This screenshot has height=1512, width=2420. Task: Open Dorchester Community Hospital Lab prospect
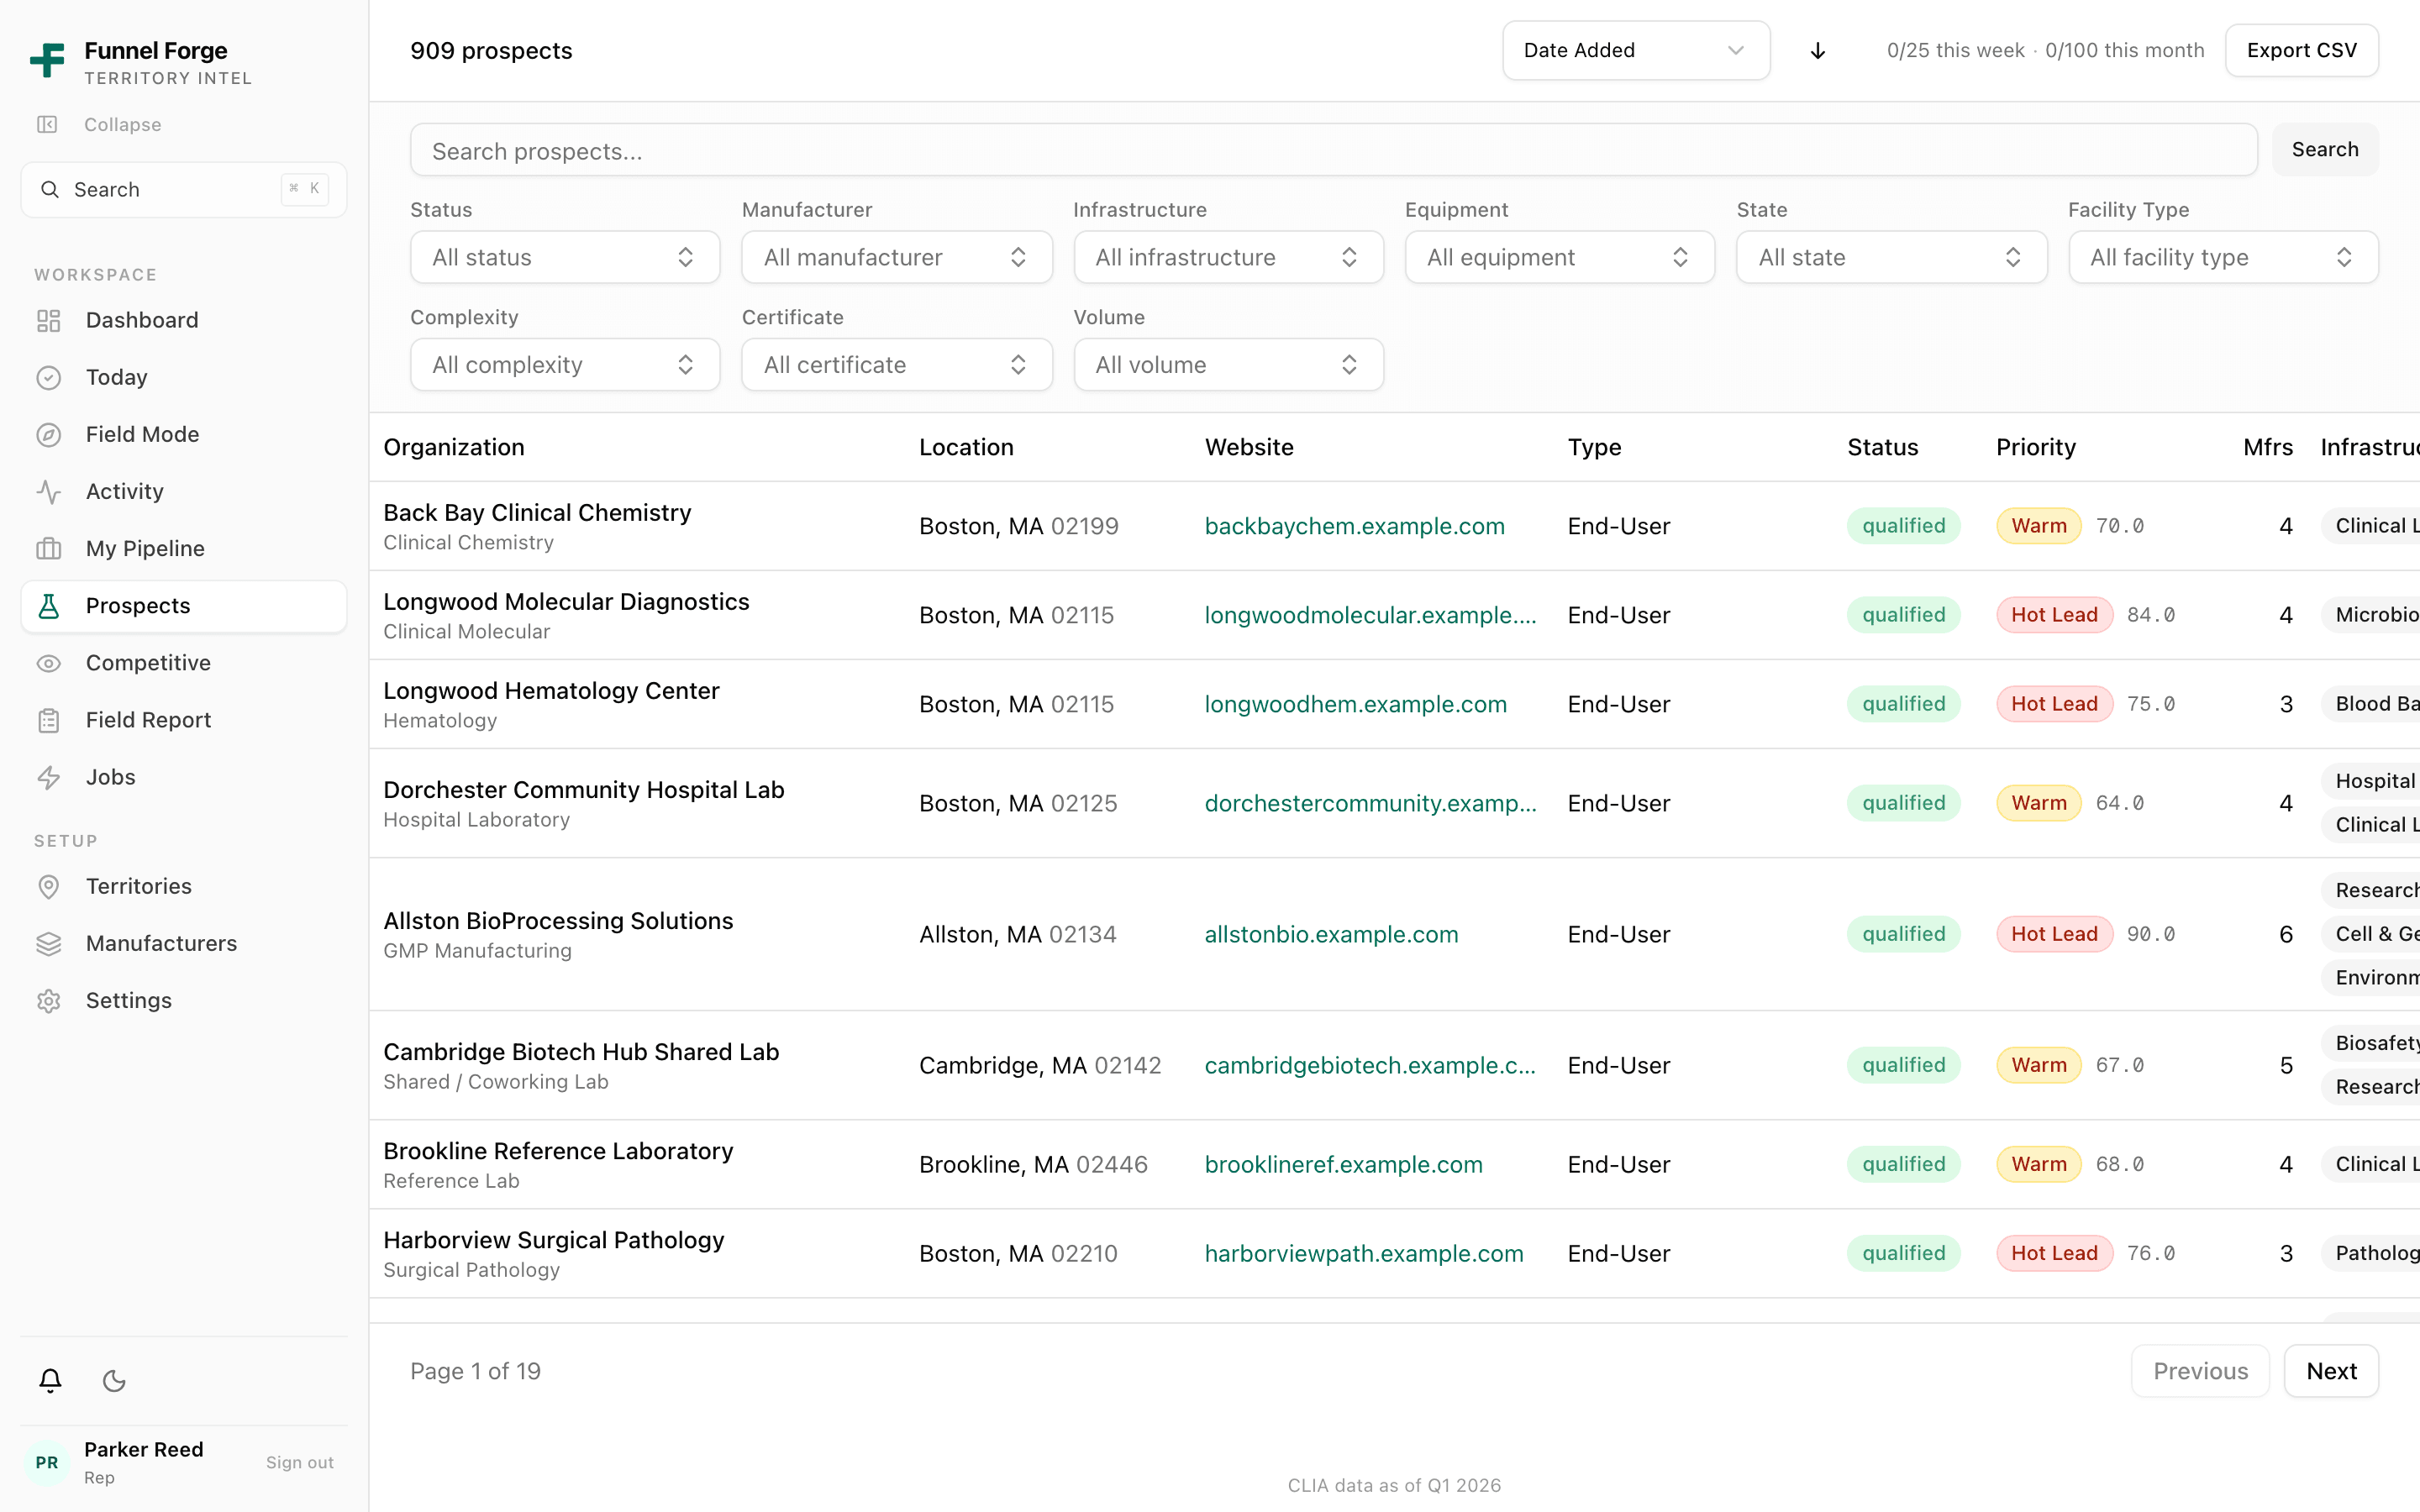584,790
